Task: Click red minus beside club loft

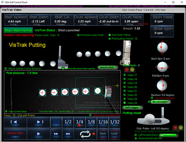Action: [175, 128]
